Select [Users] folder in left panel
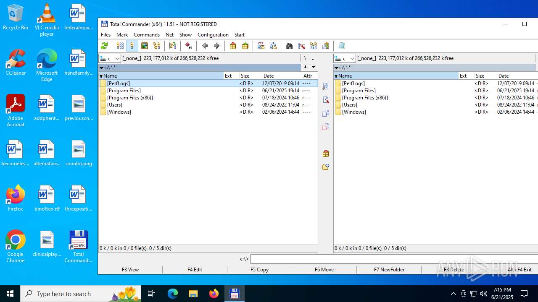The image size is (538, 302). click(208, 105)
